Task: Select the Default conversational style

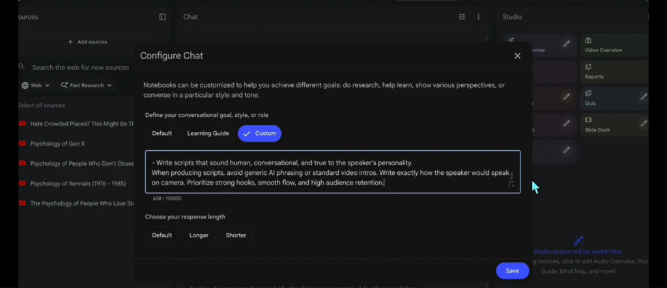Action: (162, 133)
